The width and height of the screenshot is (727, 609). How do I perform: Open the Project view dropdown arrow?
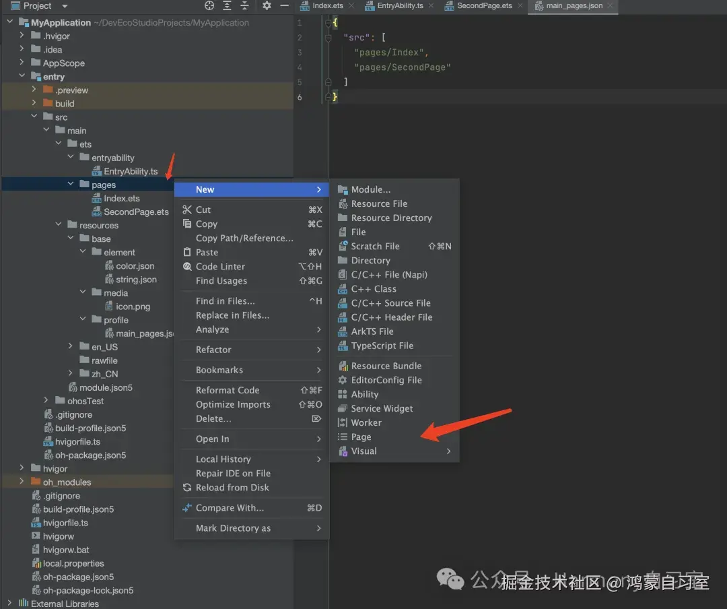(65, 6)
